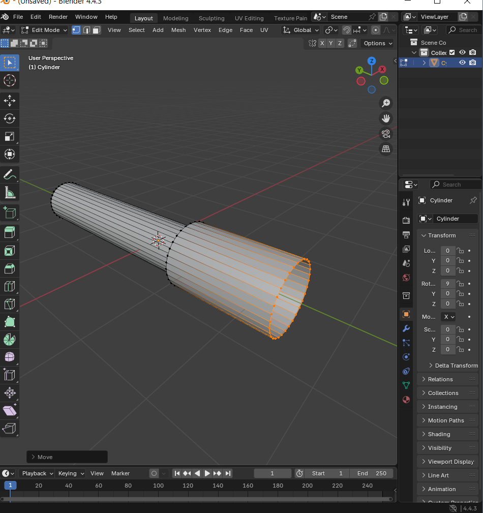Select the Transform tool
483x513 pixels.
coord(10,154)
